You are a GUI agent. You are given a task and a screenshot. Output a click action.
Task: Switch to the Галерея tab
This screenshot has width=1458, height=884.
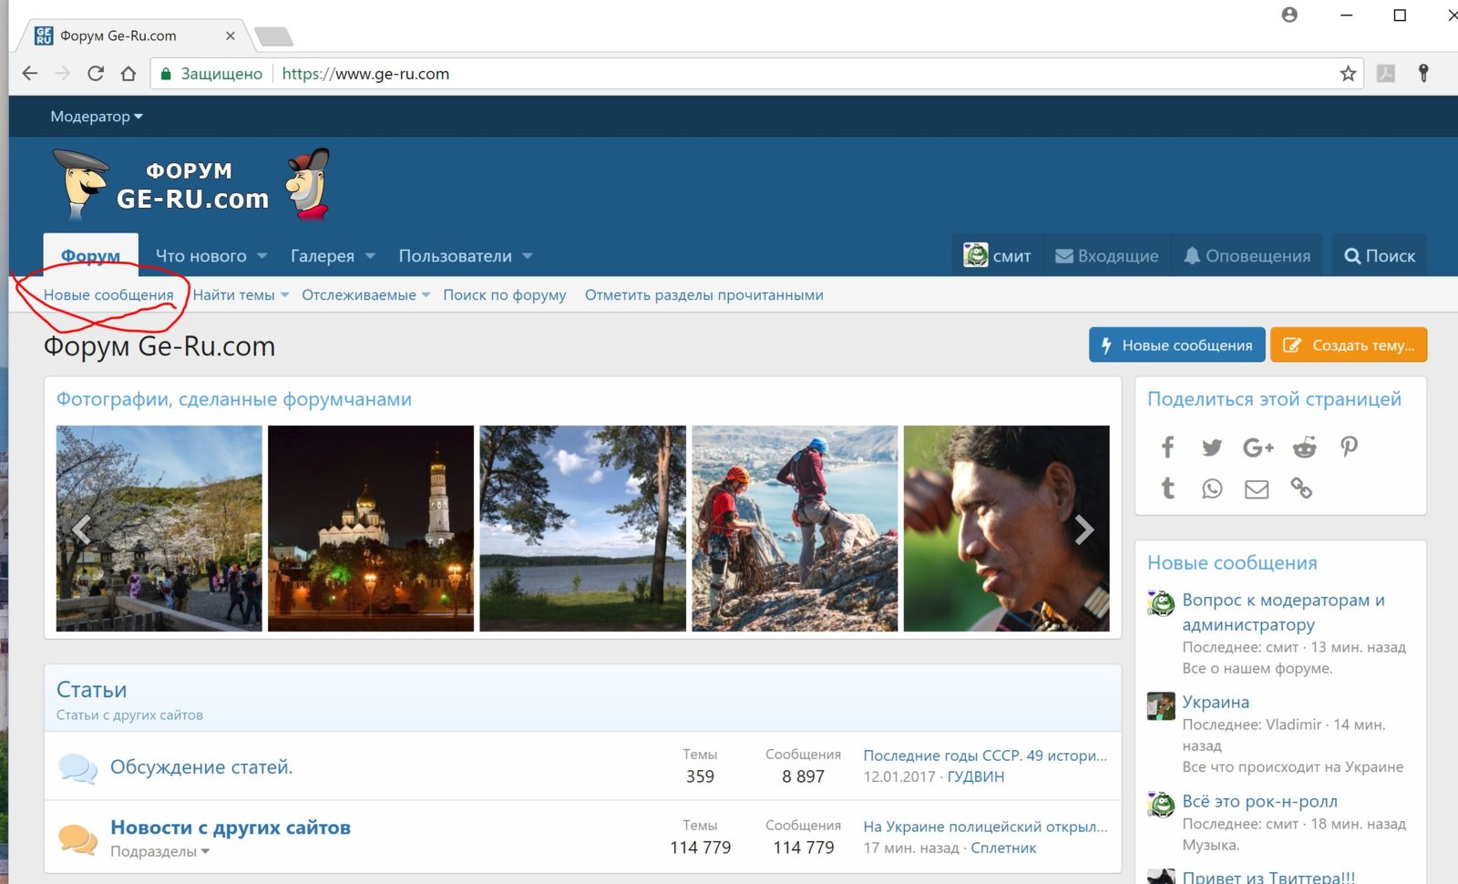coord(323,256)
